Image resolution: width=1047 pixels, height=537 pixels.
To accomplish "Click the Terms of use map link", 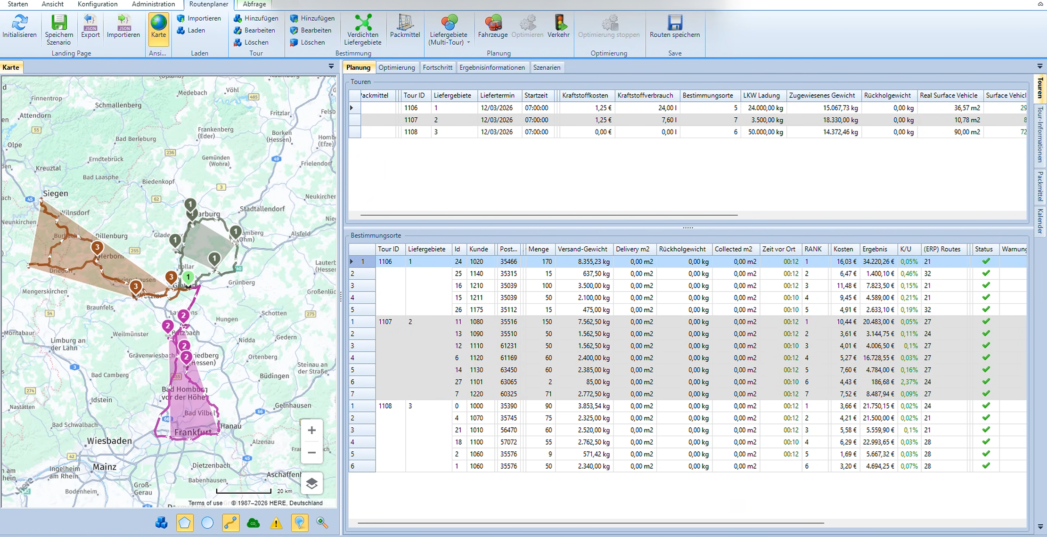I will pos(205,503).
